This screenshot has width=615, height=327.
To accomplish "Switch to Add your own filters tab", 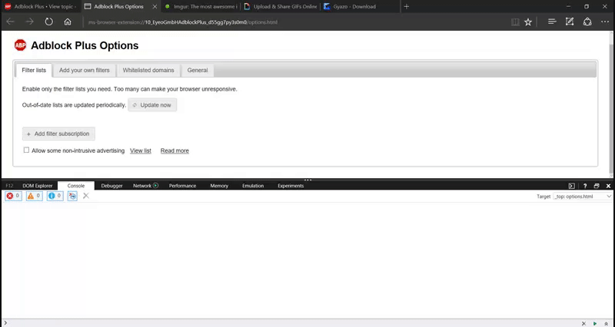I will pyautogui.click(x=85, y=70).
